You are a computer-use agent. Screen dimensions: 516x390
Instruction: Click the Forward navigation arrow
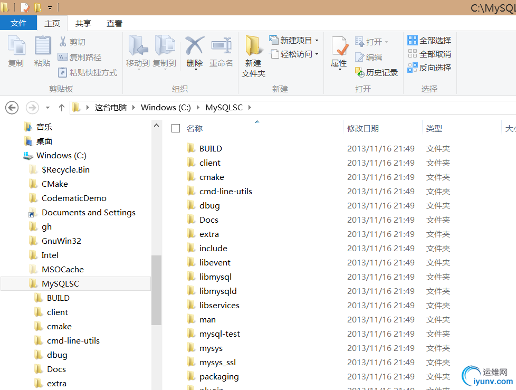pyautogui.click(x=32, y=108)
